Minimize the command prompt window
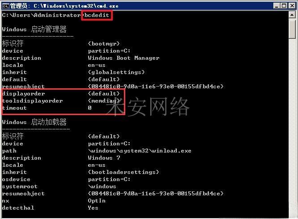 pos(277,6)
